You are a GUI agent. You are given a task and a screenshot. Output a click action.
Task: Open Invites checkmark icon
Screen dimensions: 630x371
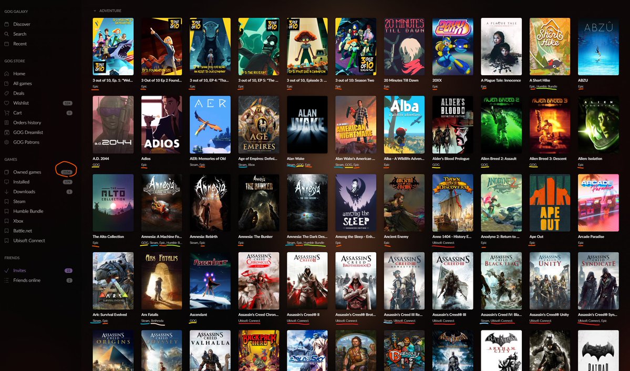click(6, 271)
